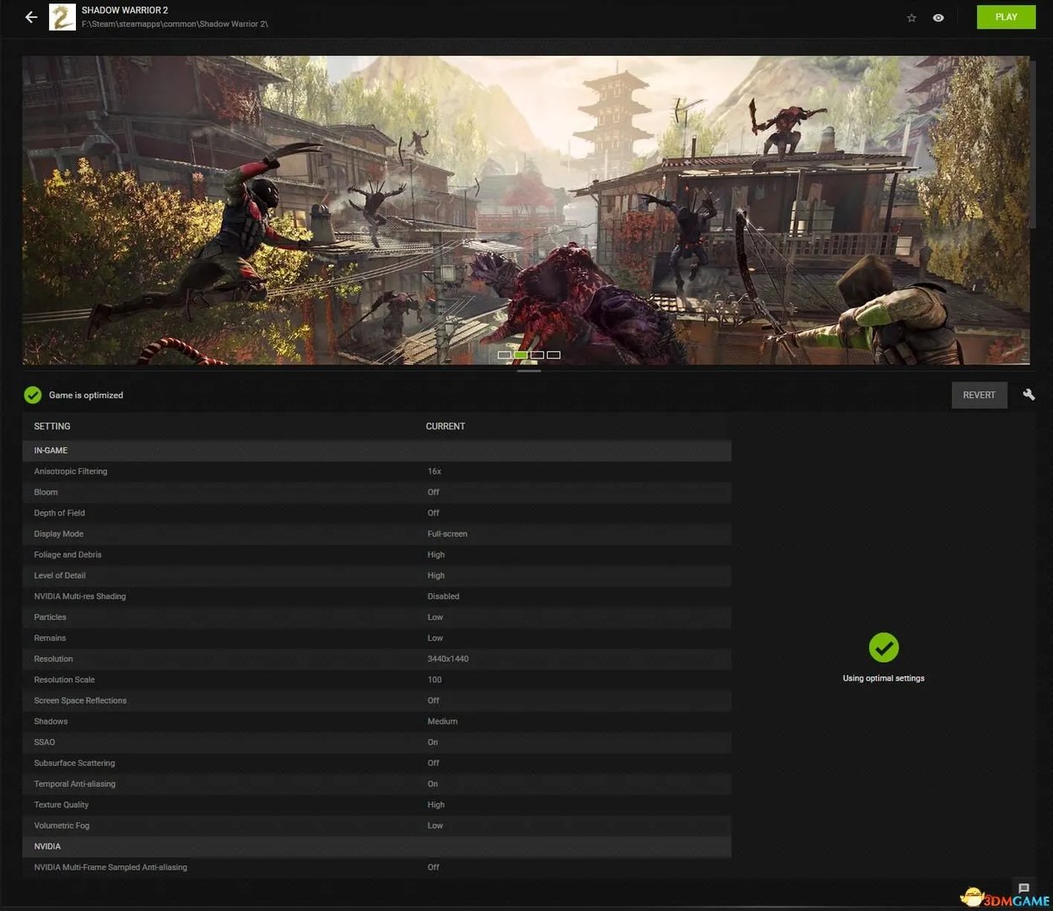
Task: Click the Using optimal settings checkmark icon
Action: click(883, 648)
